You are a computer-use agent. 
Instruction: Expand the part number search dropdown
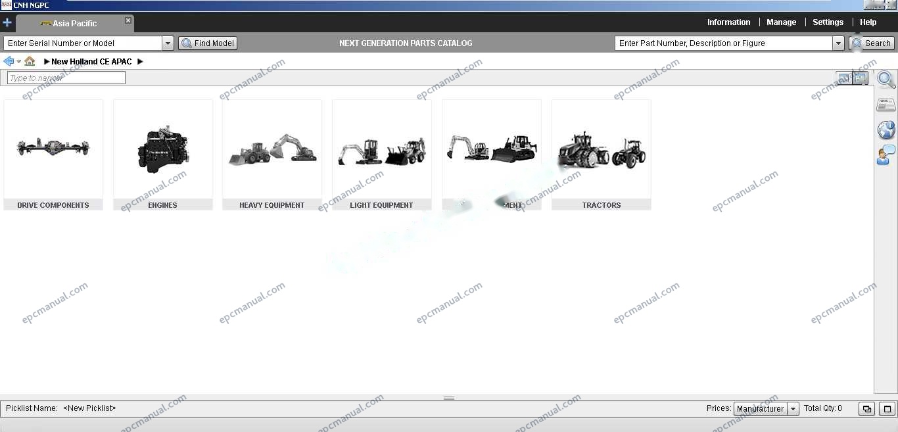(838, 43)
